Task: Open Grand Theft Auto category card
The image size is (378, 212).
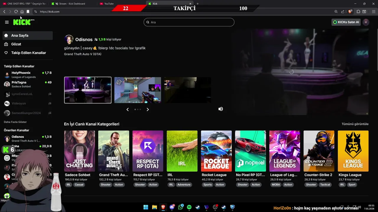Action: (114, 151)
